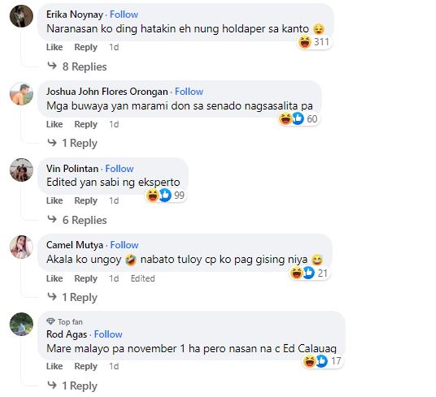Expand 1 Reply under Camel Mutya's comment
Image resolution: width=436 pixels, height=397 pixels.
click(72, 297)
